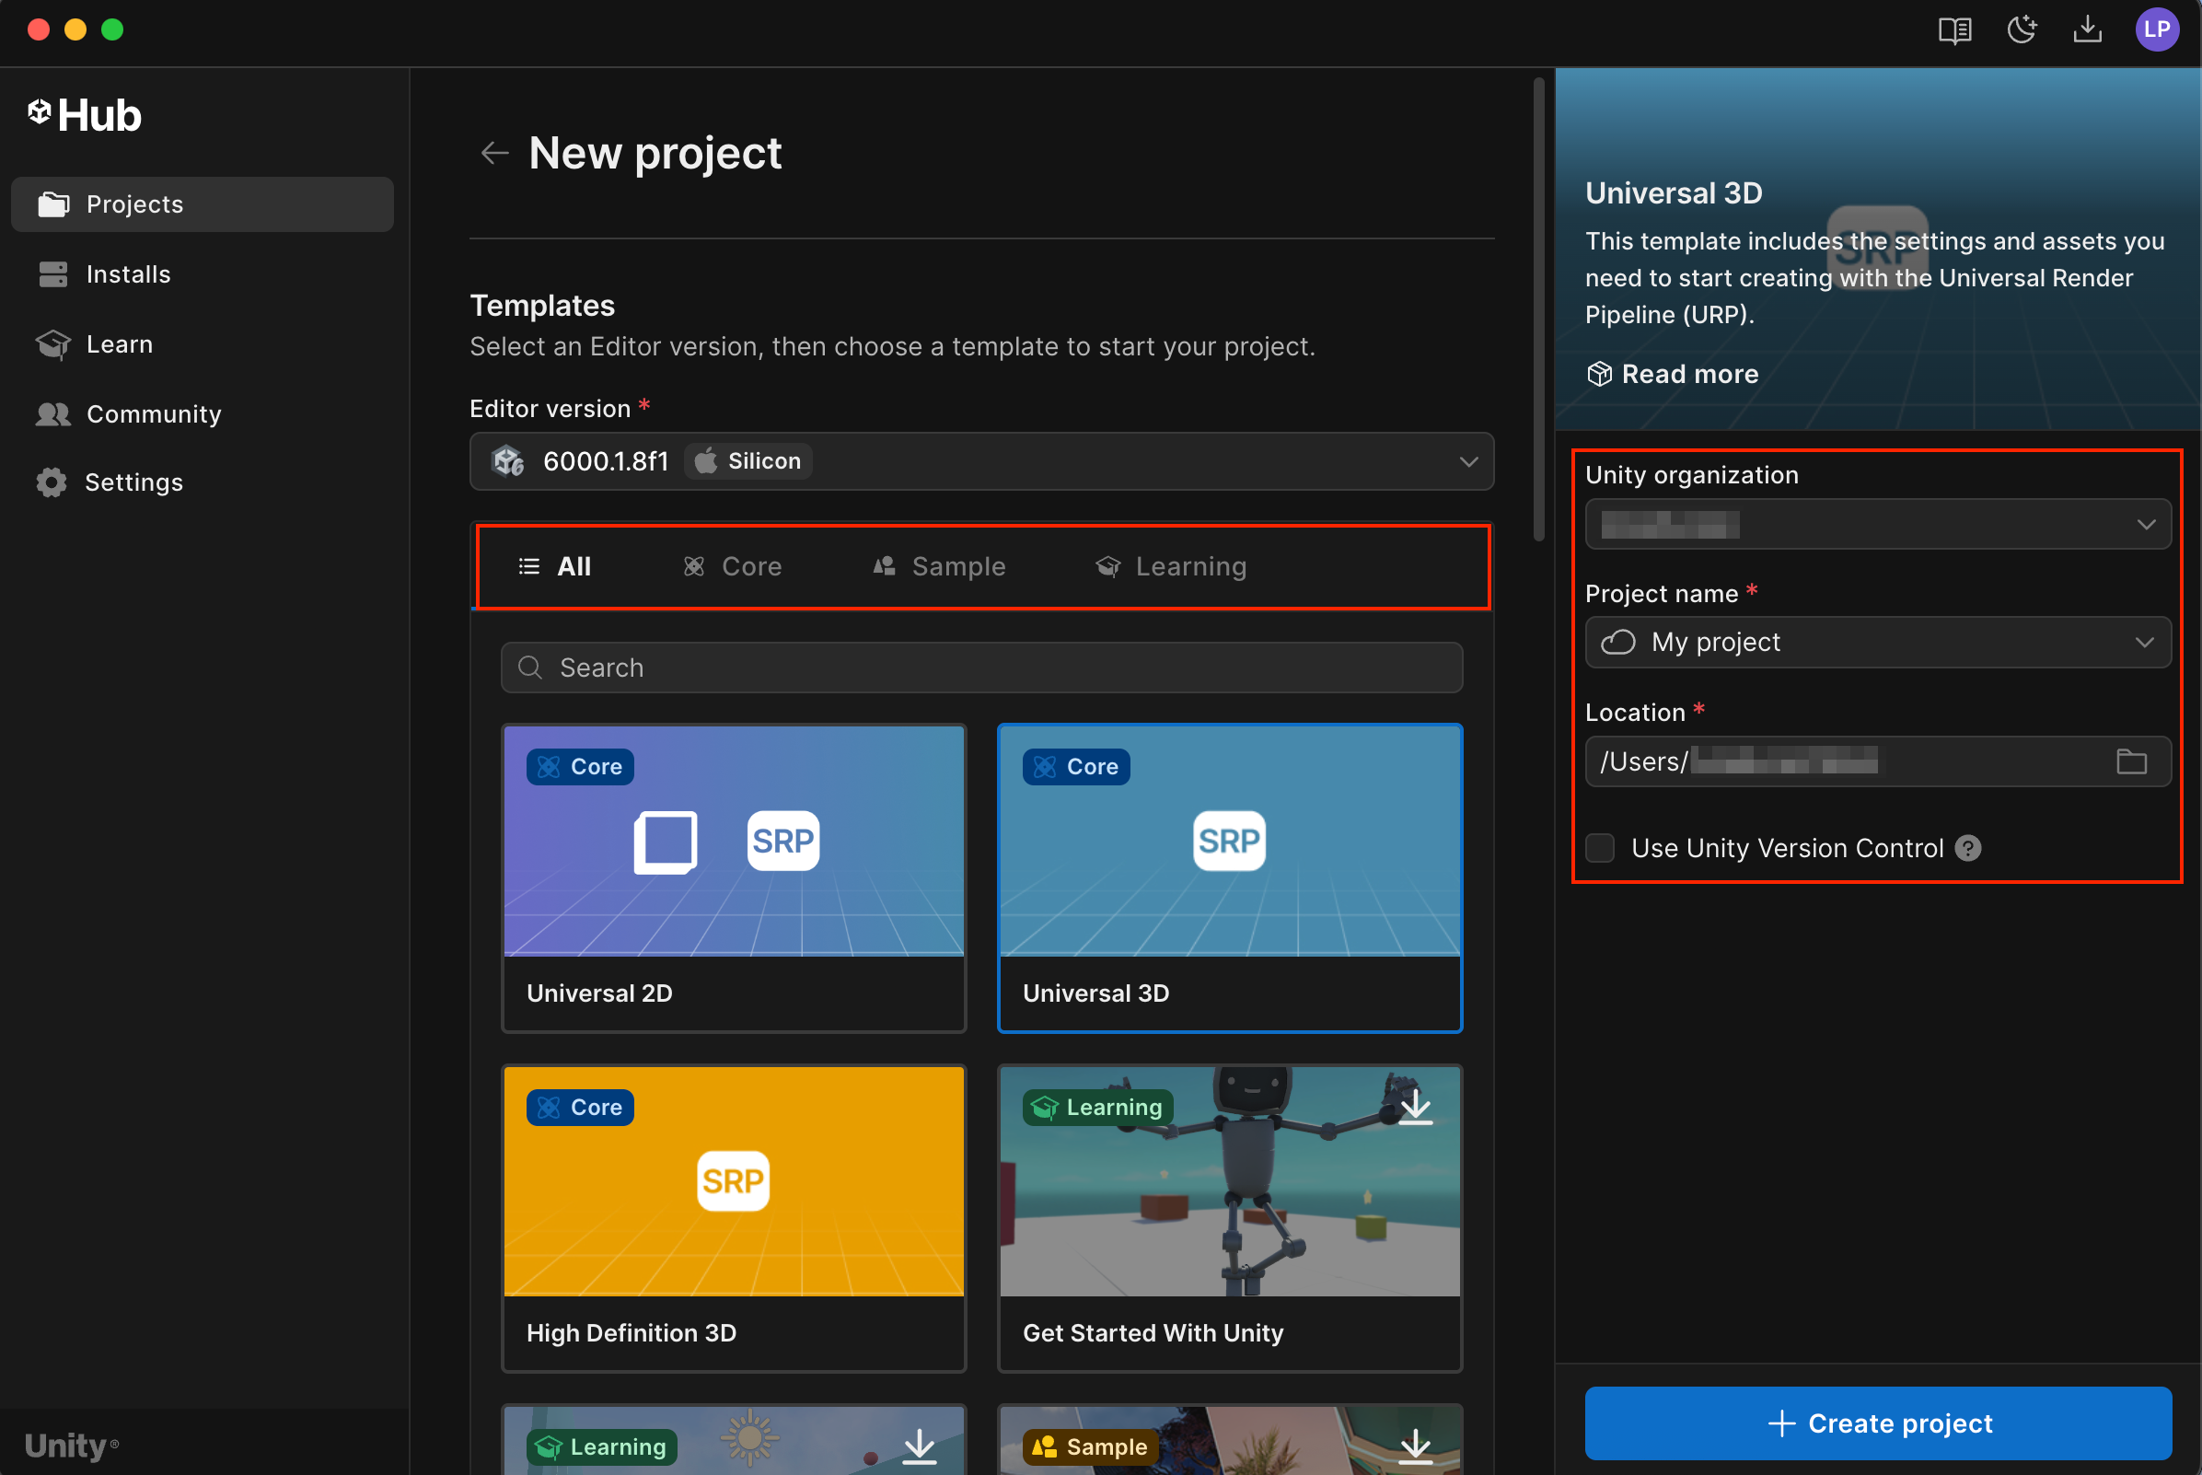
Task: Switch to the Learning templates tab
Action: 1171,566
